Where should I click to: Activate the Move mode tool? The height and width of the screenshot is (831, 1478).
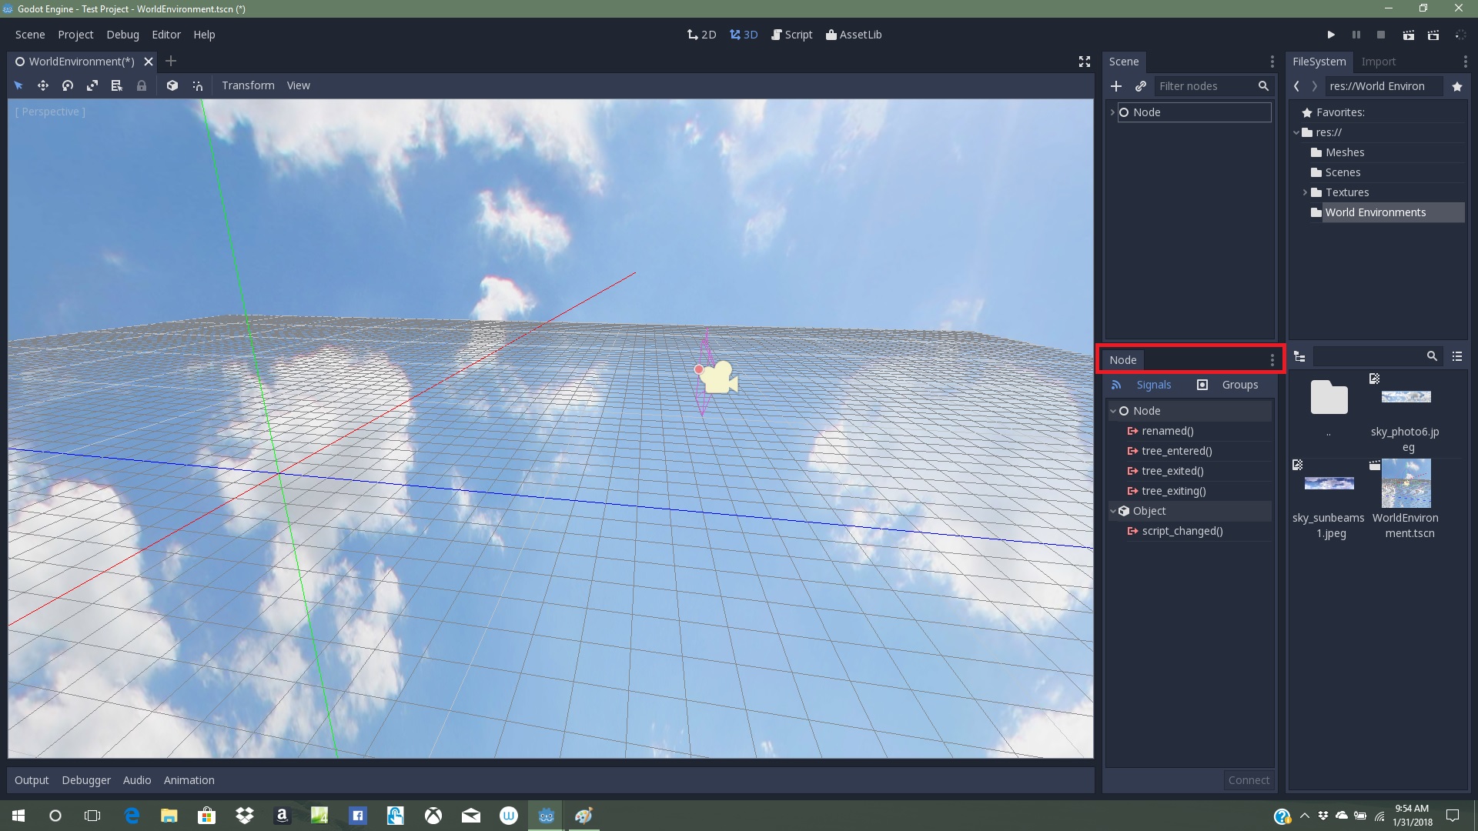[43, 85]
